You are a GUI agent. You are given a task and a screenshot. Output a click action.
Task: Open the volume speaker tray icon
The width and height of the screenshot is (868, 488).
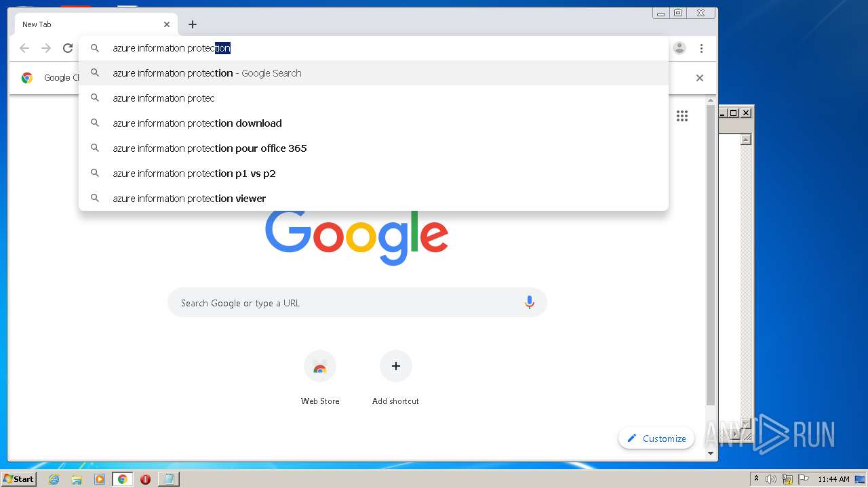[771, 479]
